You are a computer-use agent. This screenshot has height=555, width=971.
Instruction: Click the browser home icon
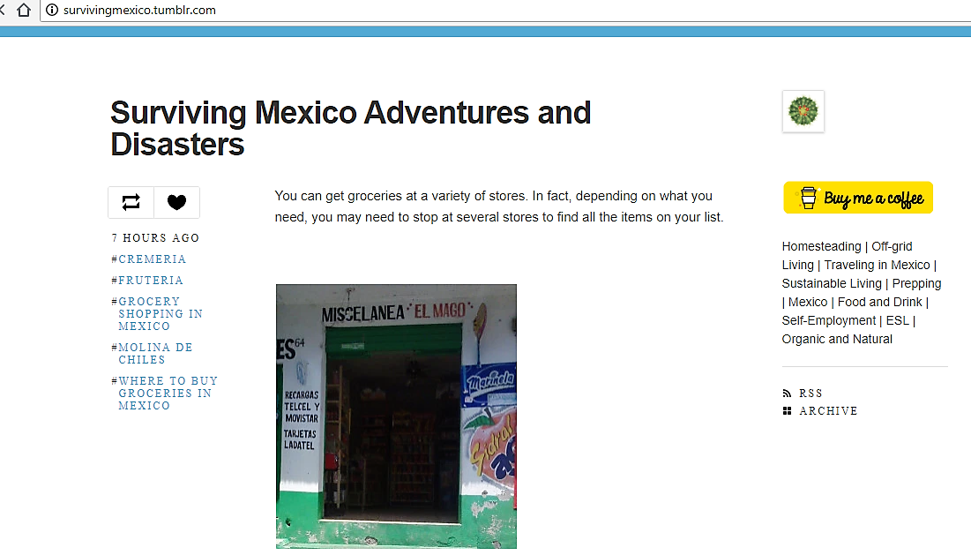[x=24, y=10]
